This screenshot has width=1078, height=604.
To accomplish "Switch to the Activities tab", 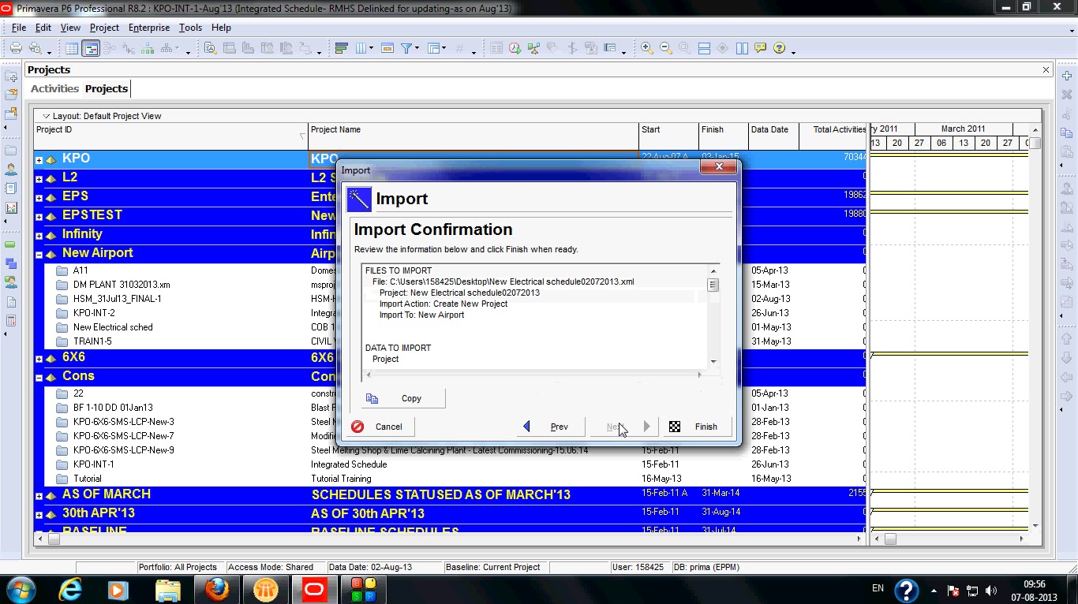I will click(x=54, y=88).
